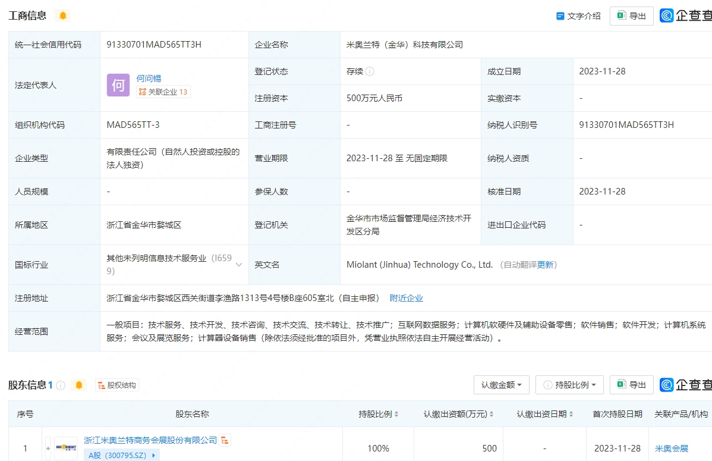Open 附近企业 link
This screenshot has width=712, height=461.
(406, 298)
